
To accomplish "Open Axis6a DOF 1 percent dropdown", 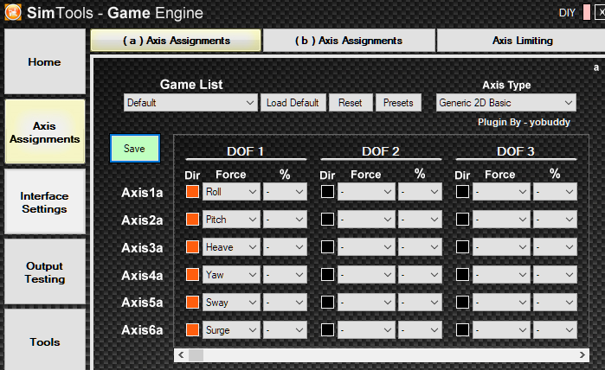I will coord(285,330).
